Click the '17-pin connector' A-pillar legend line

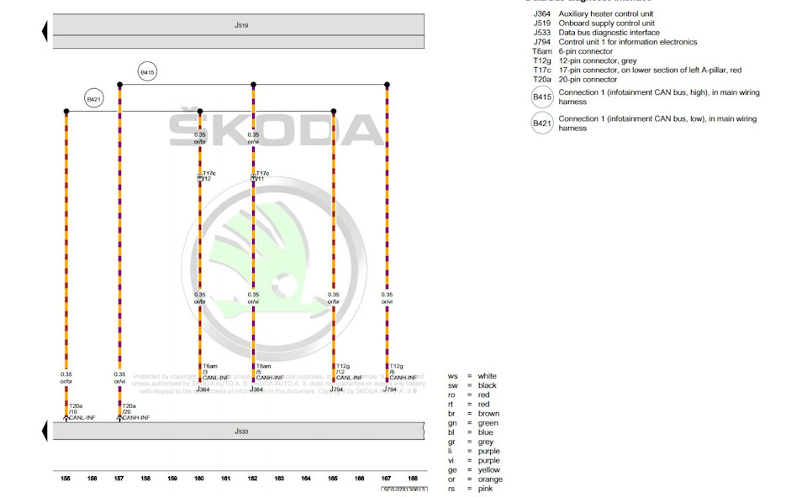[x=650, y=70]
